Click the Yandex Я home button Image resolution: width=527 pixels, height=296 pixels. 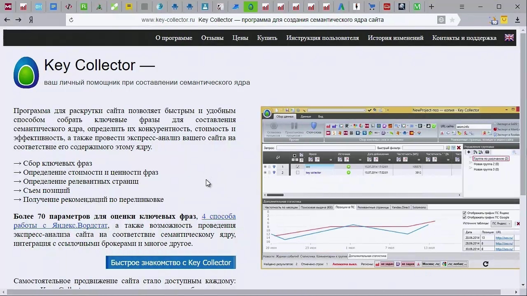point(31,20)
